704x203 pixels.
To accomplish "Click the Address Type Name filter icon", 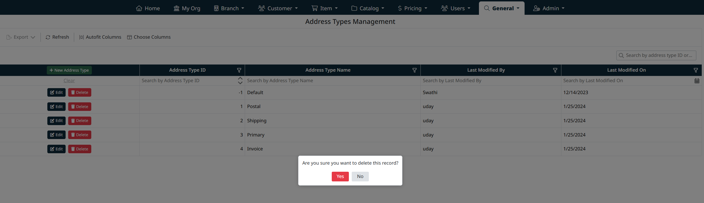I will [x=414, y=70].
